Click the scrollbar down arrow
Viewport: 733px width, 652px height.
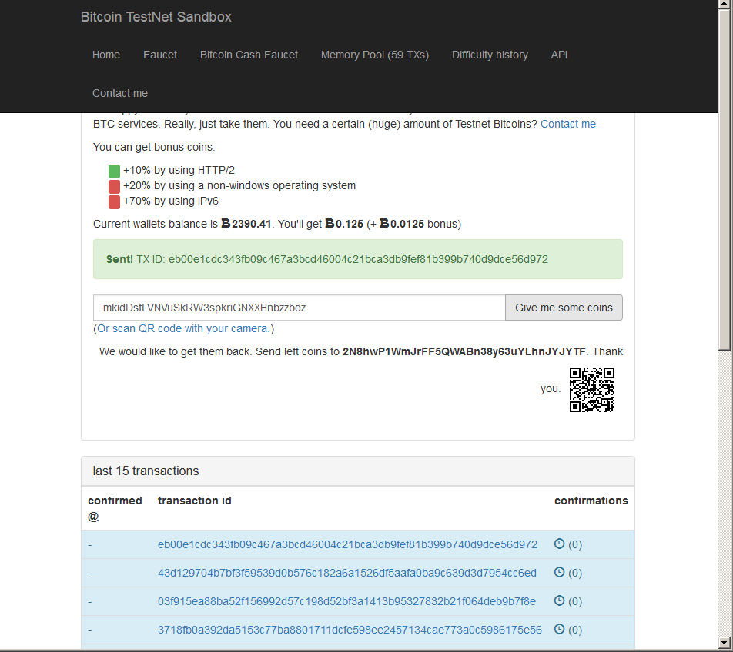(x=725, y=642)
